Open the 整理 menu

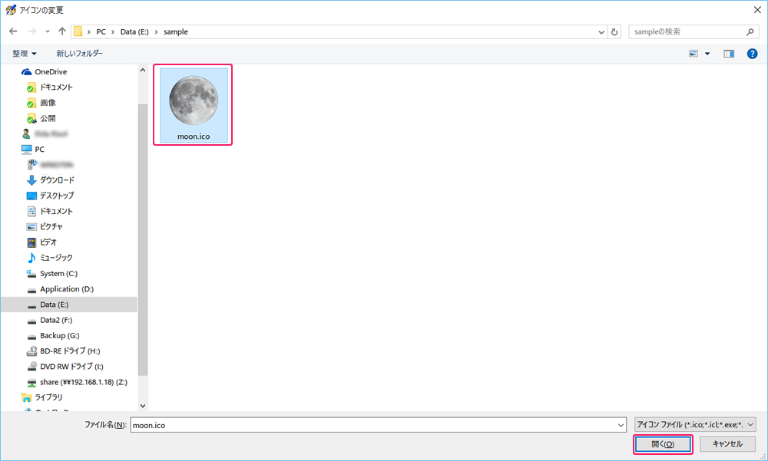pyautogui.click(x=25, y=54)
